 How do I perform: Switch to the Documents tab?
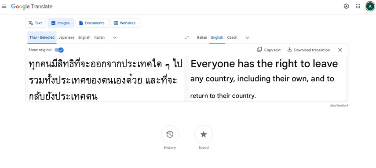tap(92, 23)
